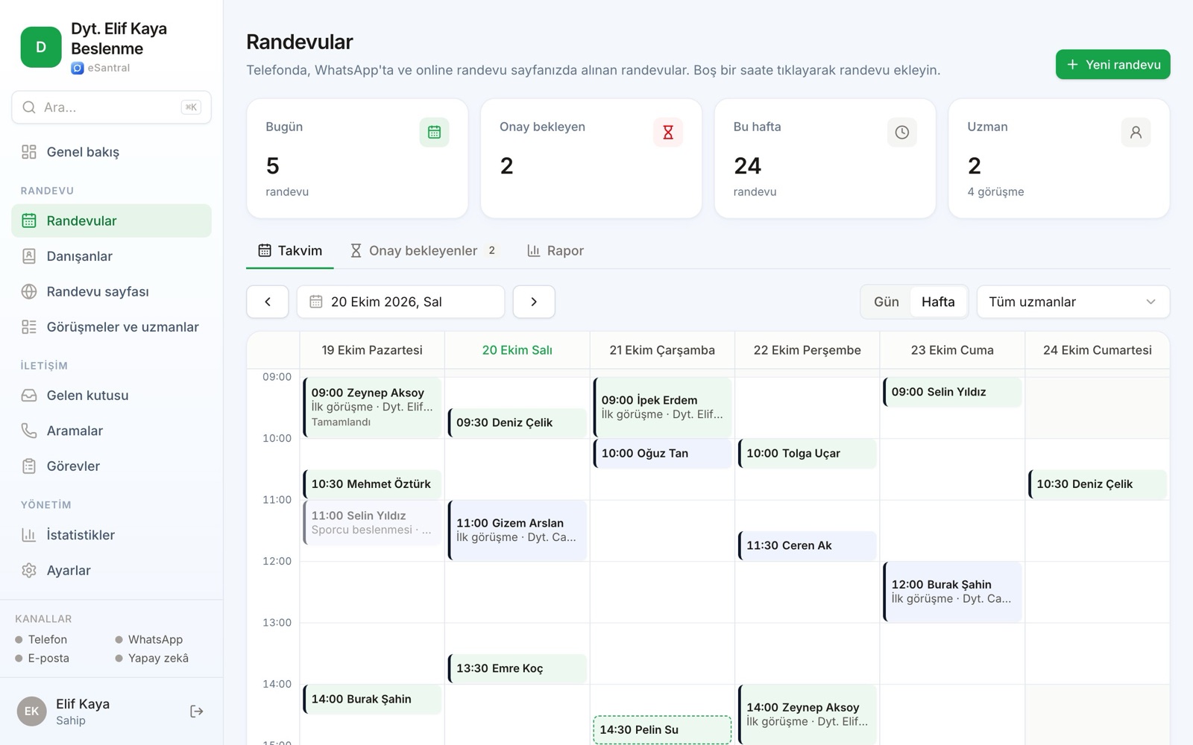
Task: Open the 20 Ekim 2026 date picker
Action: (400, 302)
